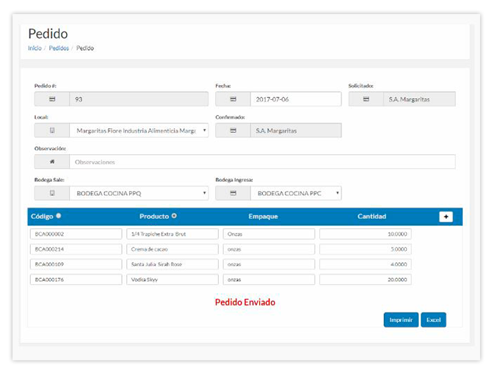Click the calendar icon next to Fecha
The width and height of the screenshot is (500, 375).
tap(233, 99)
